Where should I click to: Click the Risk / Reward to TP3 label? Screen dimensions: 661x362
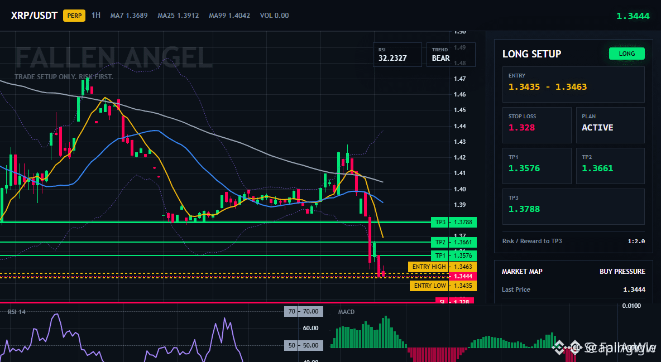(532, 241)
